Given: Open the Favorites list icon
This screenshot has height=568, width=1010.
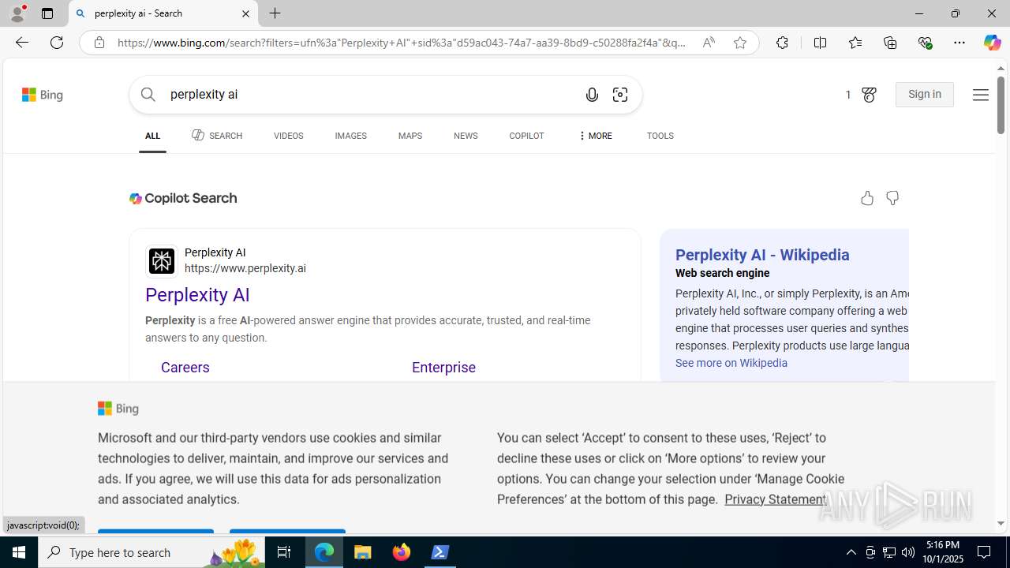Looking at the screenshot, I should pos(855,43).
